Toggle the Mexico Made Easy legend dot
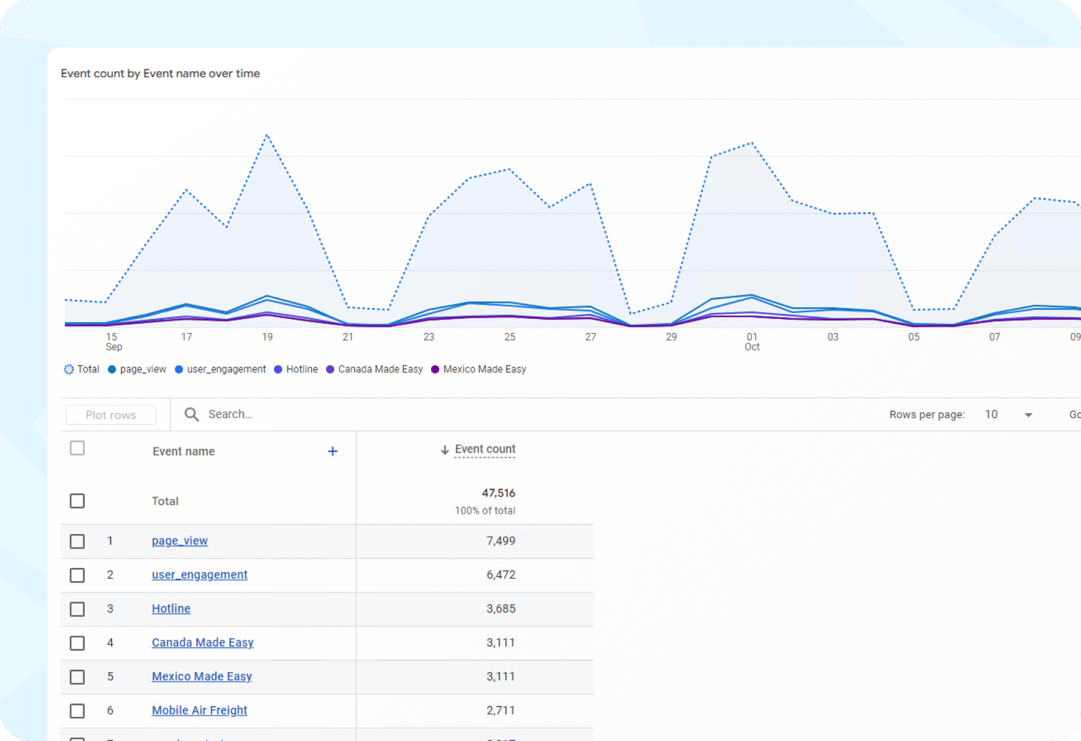Image resolution: width=1081 pixels, height=741 pixels. click(435, 369)
